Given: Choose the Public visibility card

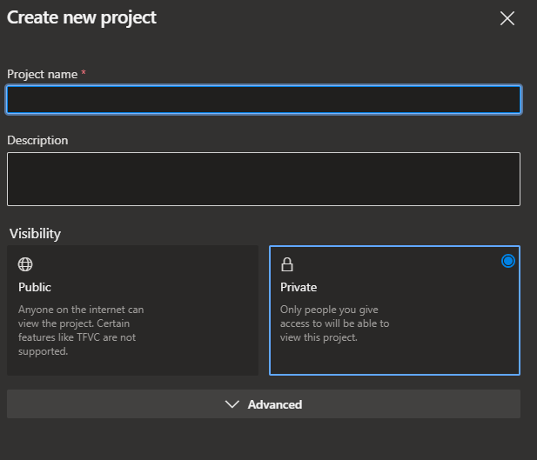Looking at the screenshot, I should [x=132, y=310].
